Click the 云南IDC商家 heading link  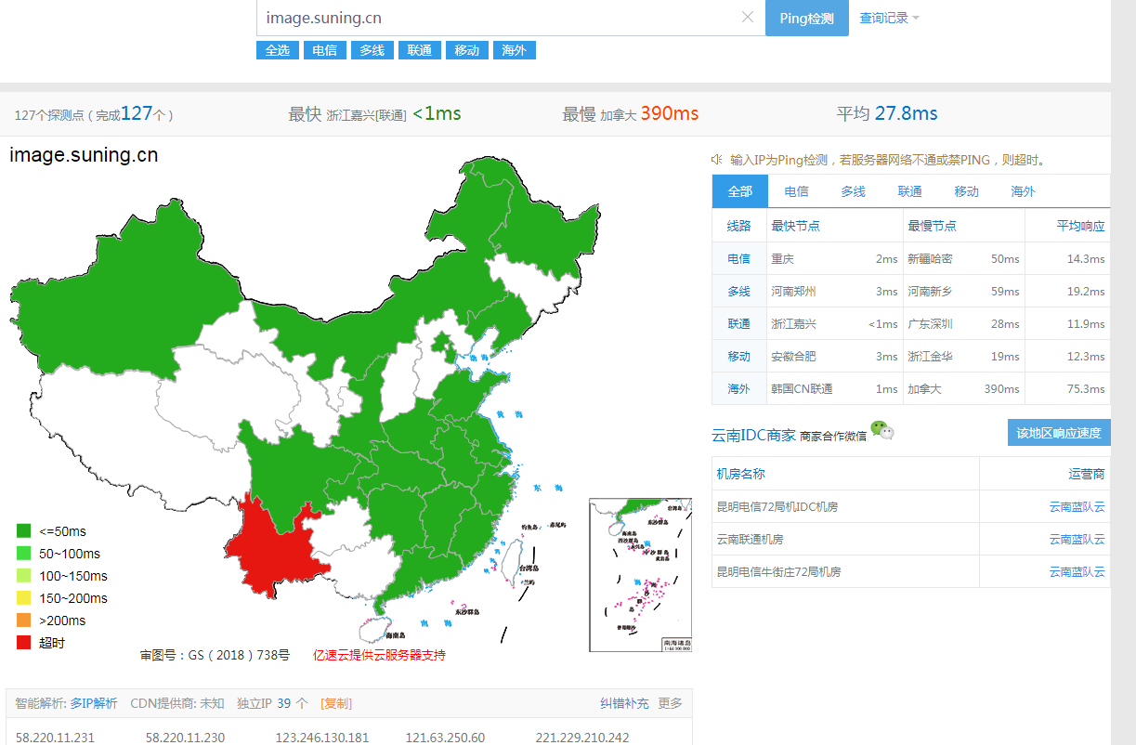[x=753, y=435]
